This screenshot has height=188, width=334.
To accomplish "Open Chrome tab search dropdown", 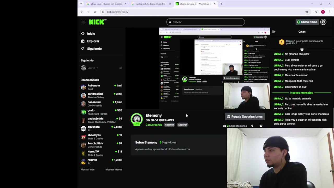I will coord(81,4).
